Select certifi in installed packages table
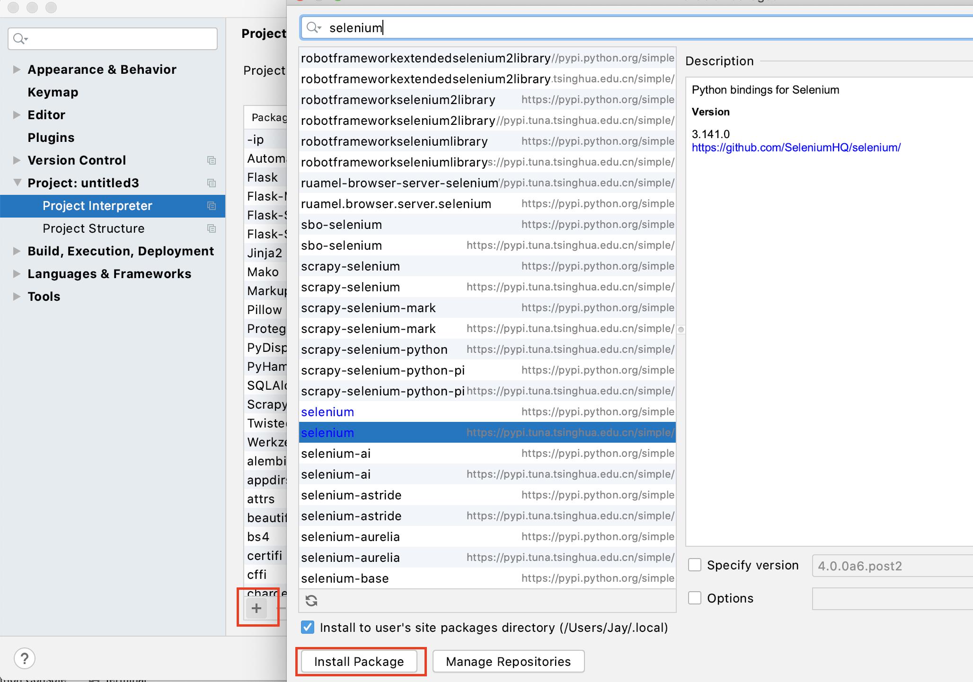 (265, 556)
